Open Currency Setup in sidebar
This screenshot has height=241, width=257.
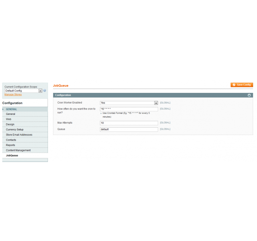point(25,130)
